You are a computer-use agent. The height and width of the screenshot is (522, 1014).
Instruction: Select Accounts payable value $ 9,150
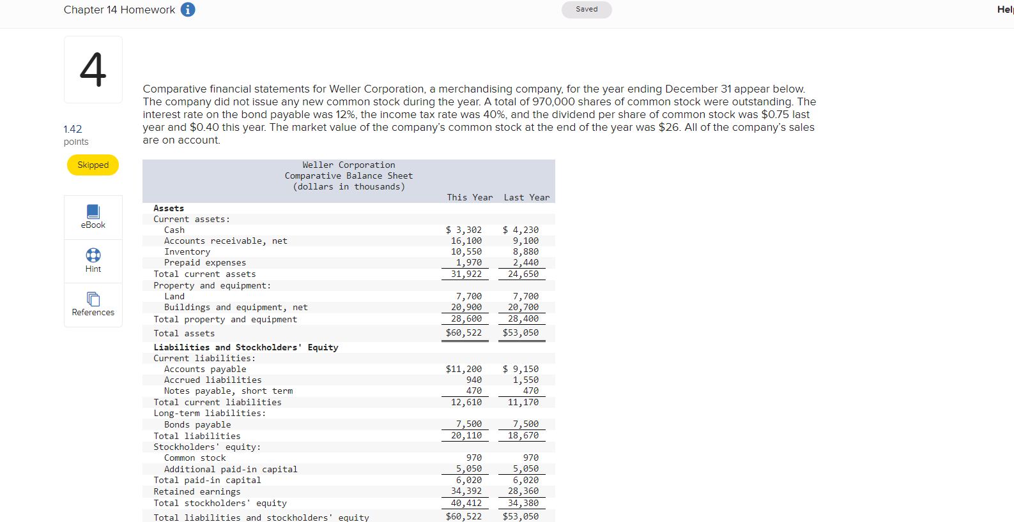click(x=521, y=369)
